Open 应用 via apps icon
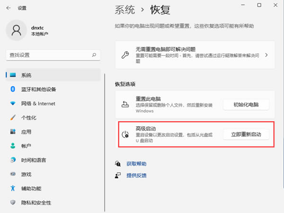 [13, 132]
